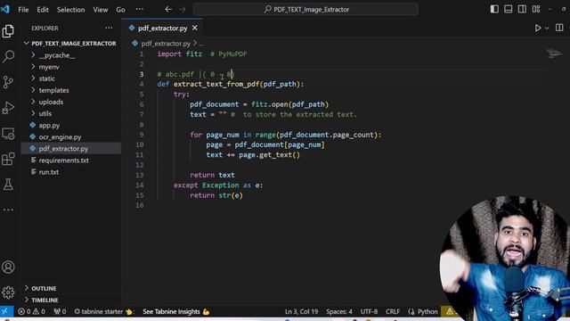Click Ln 3, Col 19 cursor position
This screenshot has height=321, width=570.
(x=301, y=311)
